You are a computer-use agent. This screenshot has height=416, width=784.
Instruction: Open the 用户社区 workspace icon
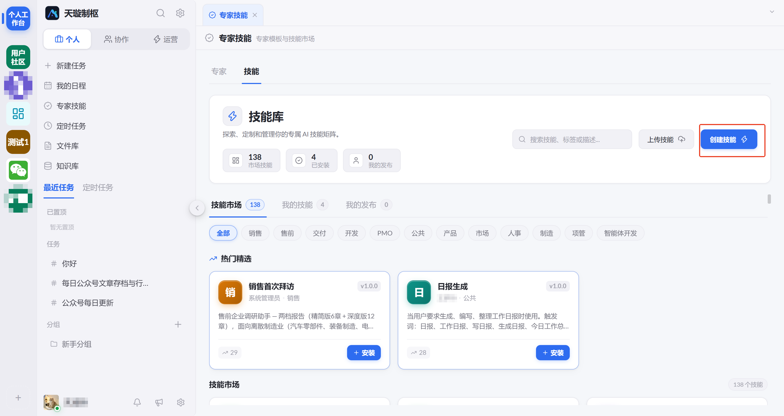coord(18,57)
